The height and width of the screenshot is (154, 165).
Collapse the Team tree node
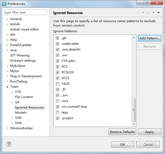(x=8, y=87)
